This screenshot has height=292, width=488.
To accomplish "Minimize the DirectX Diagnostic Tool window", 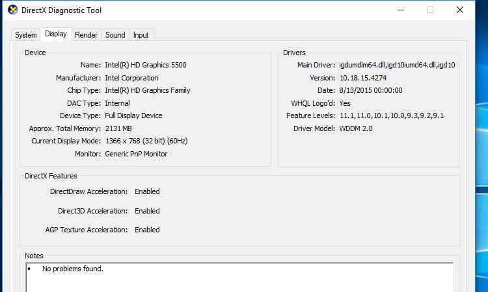I will [x=401, y=10].
